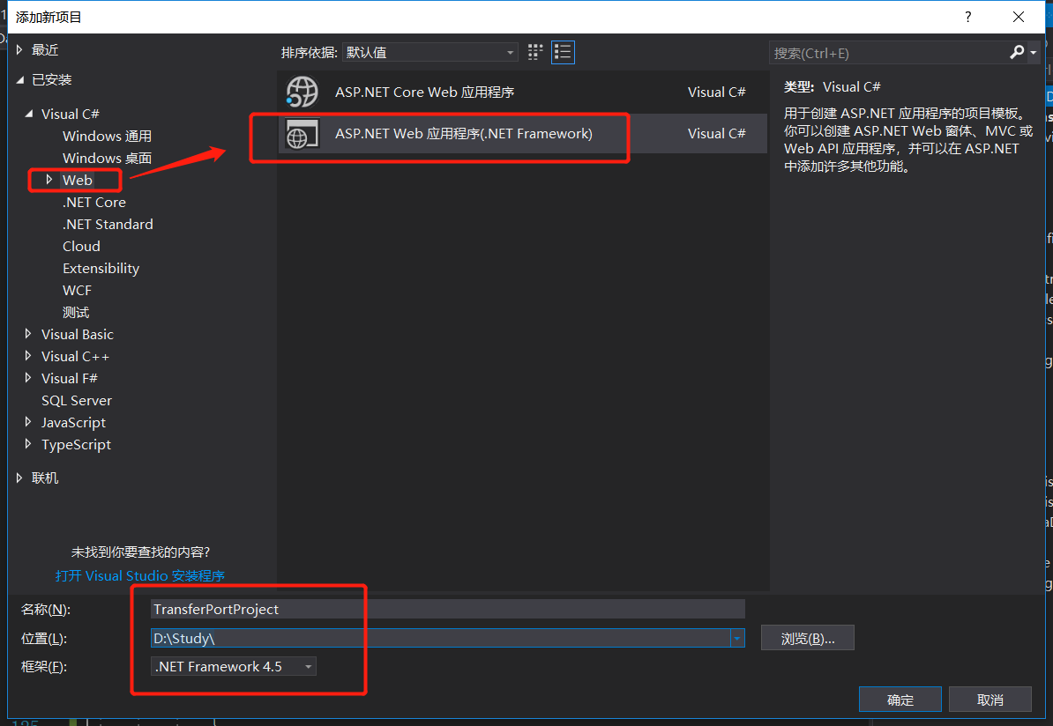Image resolution: width=1053 pixels, height=726 pixels.
Task: Click the ASP.NET Core Web template icon
Action: pyautogui.click(x=302, y=92)
